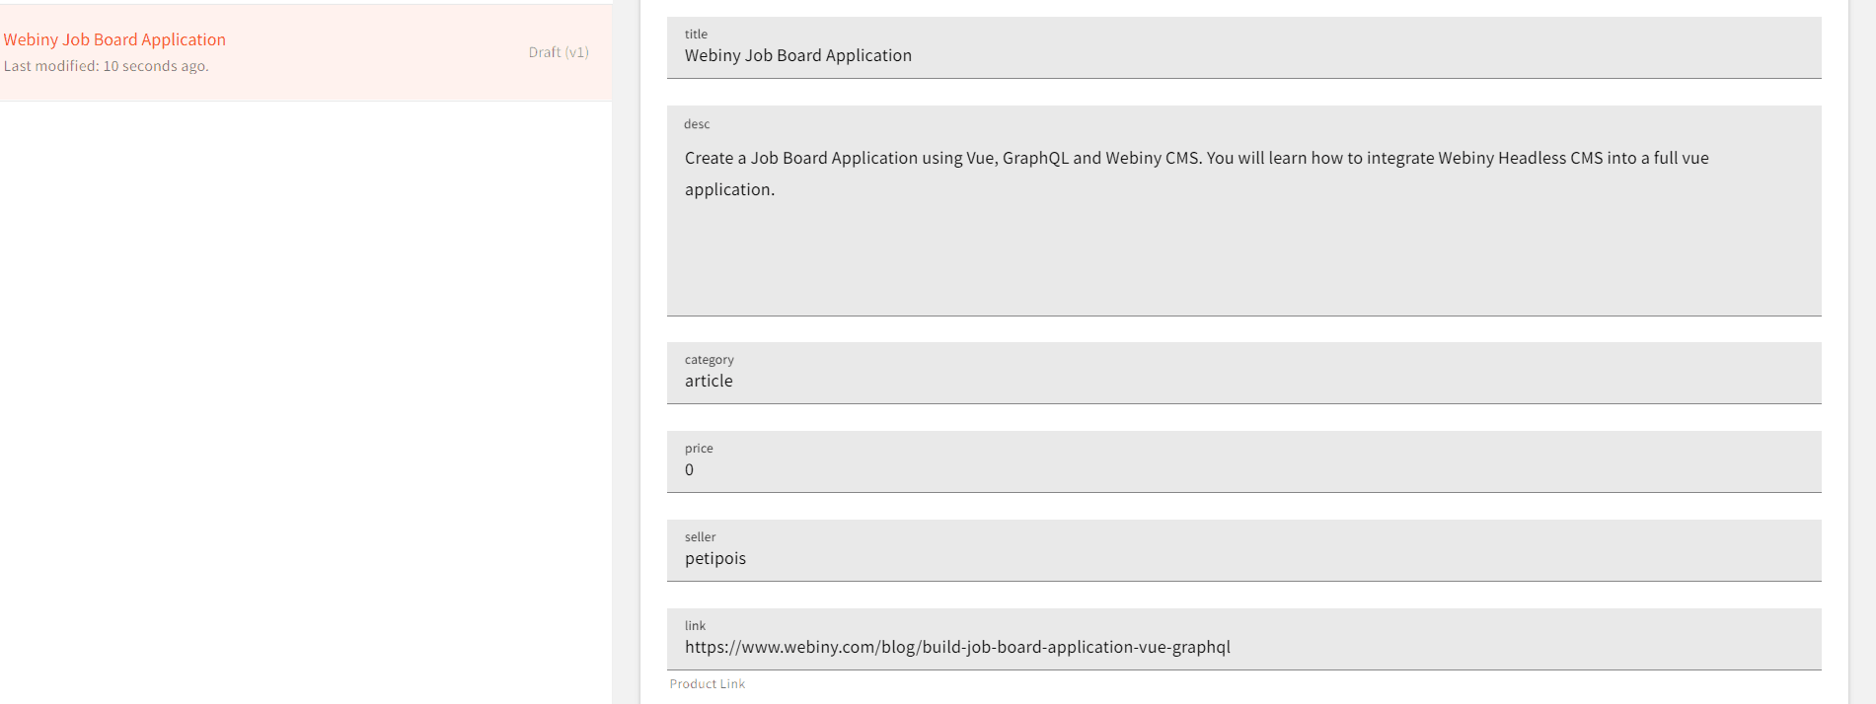Click the title field label
Image resolution: width=1876 pixels, height=704 pixels.
click(x=696, y=34)
